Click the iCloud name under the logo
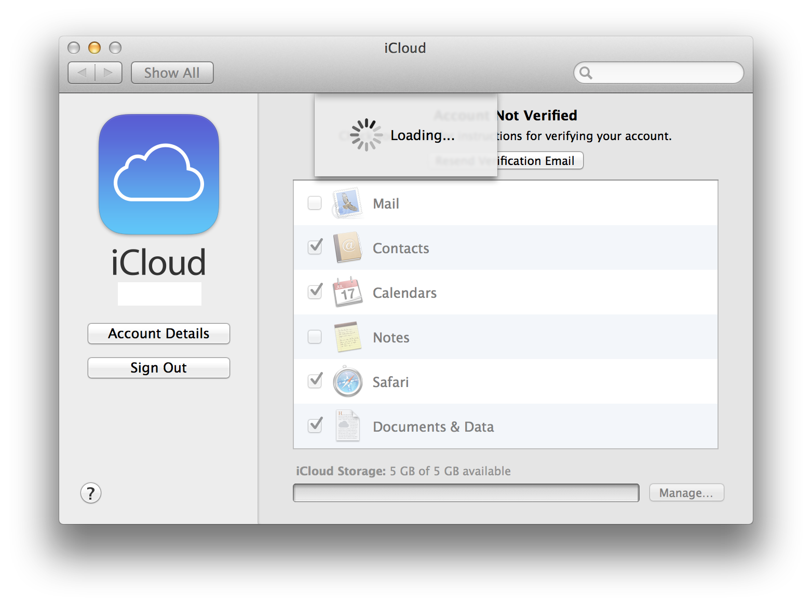Screen dimensions: 812x606 [x=159, y=262]
